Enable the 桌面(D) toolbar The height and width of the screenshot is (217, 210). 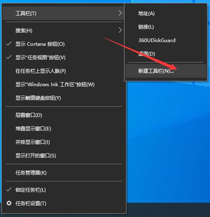pyautogui.click(x=166, y=54)
